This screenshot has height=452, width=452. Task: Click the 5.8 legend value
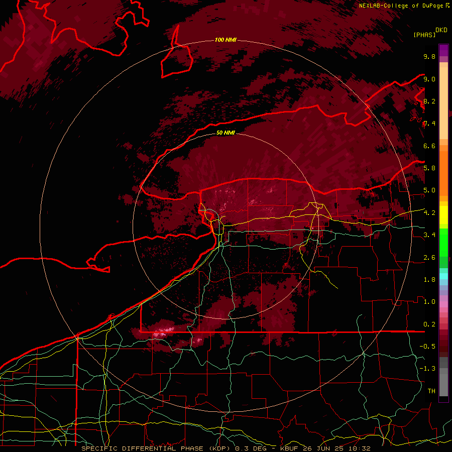[429, 168]
